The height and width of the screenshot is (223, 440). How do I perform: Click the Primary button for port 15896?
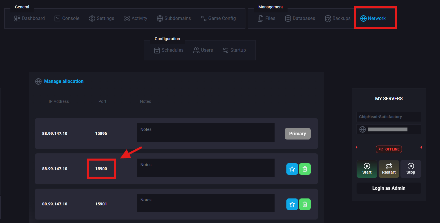(298, 134)
